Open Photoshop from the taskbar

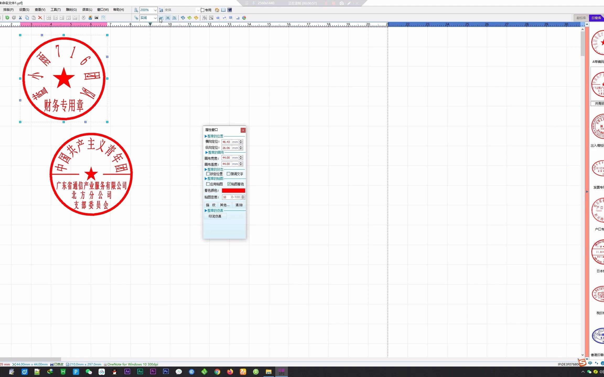166,372
